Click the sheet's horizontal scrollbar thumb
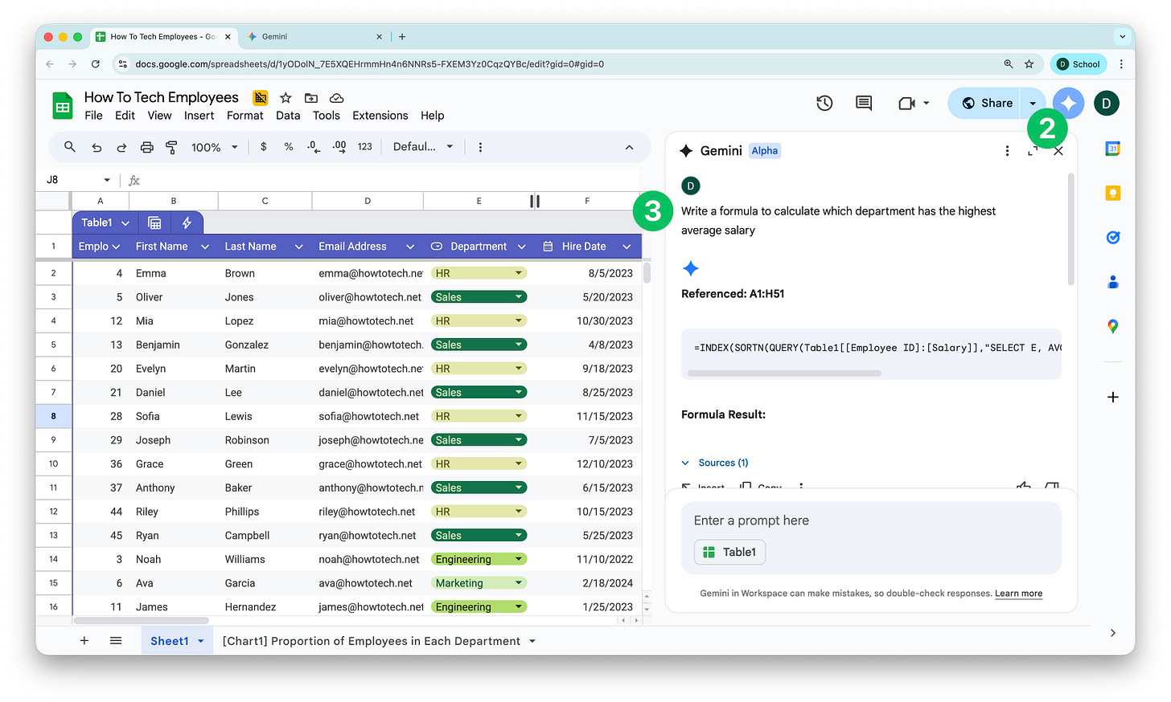Image resolution: width=1171 pixels, height=702 pixels. pos(141,620)
